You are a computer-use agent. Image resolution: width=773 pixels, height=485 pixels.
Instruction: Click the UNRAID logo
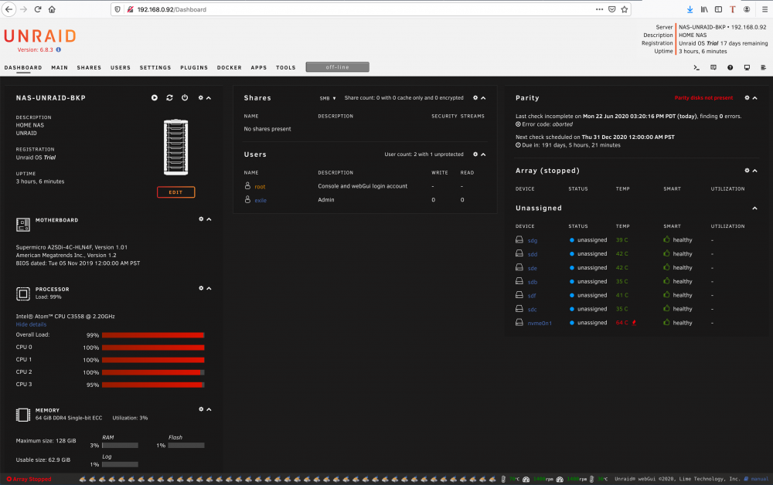tap(40, 36)
